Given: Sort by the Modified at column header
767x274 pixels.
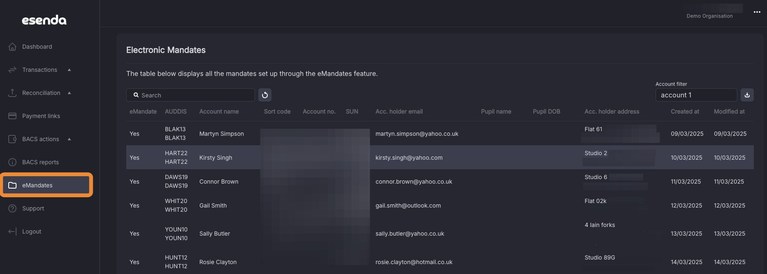Looking at the screenshot, I should click(x=729, y=111).
